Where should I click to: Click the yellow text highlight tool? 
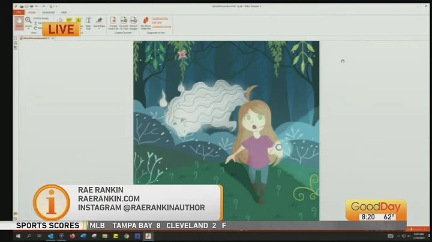(78, 20)
